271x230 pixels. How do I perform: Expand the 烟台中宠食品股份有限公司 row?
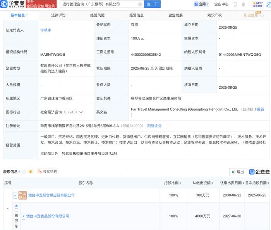point(23,216)
